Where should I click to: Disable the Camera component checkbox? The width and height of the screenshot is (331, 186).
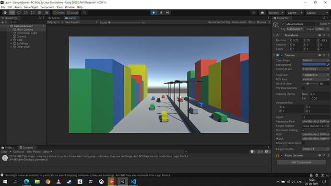coord(282,55)
